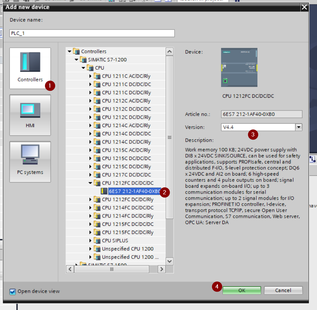The image size is (317, 310).
Task: Collapse CPU 1212FC DC/DC/DC node
Action: 90,183
